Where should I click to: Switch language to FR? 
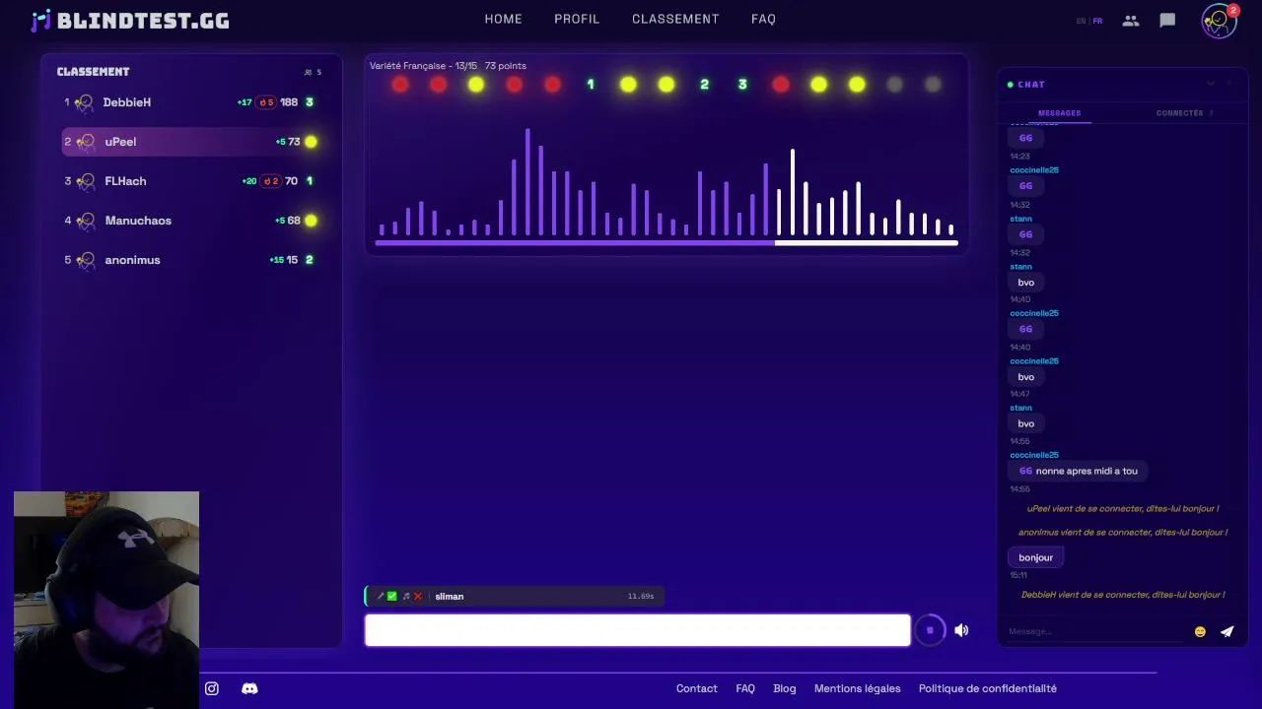1097,21
